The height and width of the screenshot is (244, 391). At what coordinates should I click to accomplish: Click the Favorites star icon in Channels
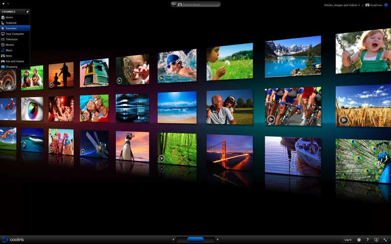3,28
